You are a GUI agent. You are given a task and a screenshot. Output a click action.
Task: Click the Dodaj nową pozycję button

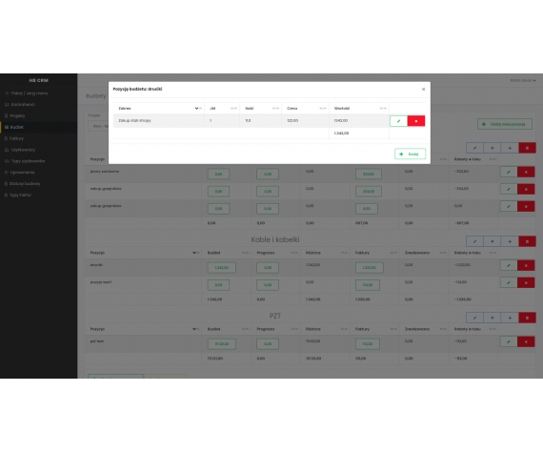[x=505, y=124]
